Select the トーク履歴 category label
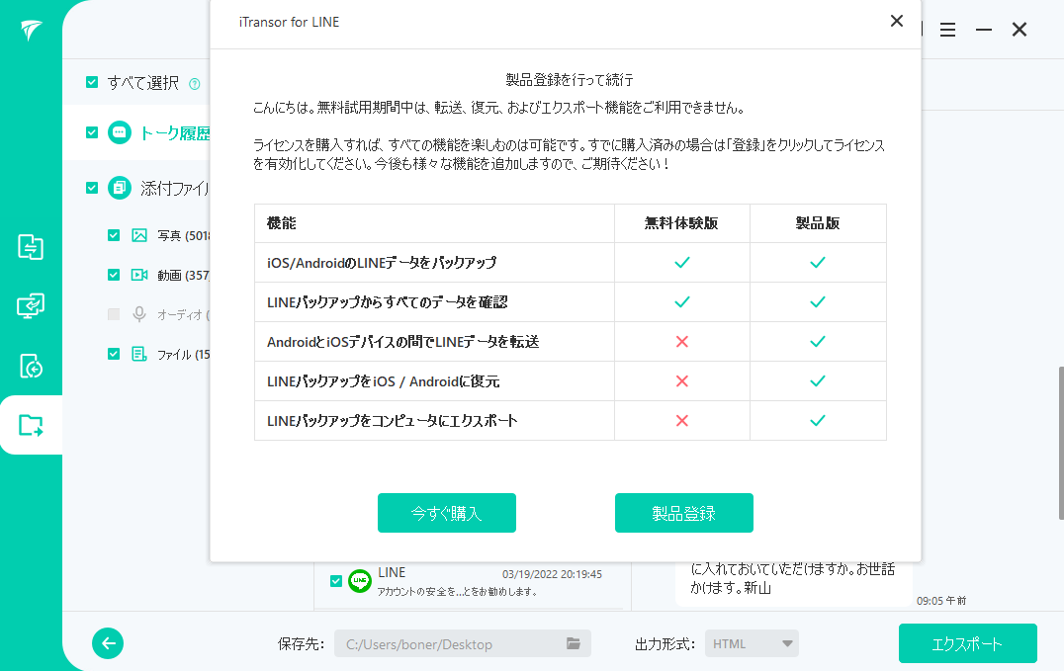This screenshot has height=671, width=1064. 175,133
